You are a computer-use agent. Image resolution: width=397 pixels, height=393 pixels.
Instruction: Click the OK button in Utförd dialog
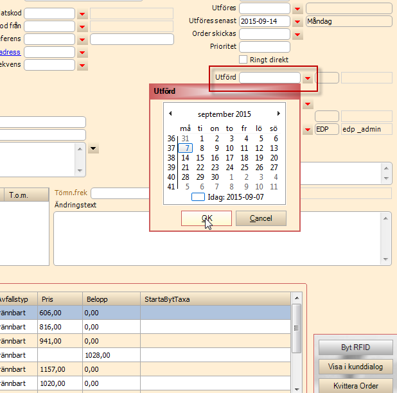pos(206,218)
